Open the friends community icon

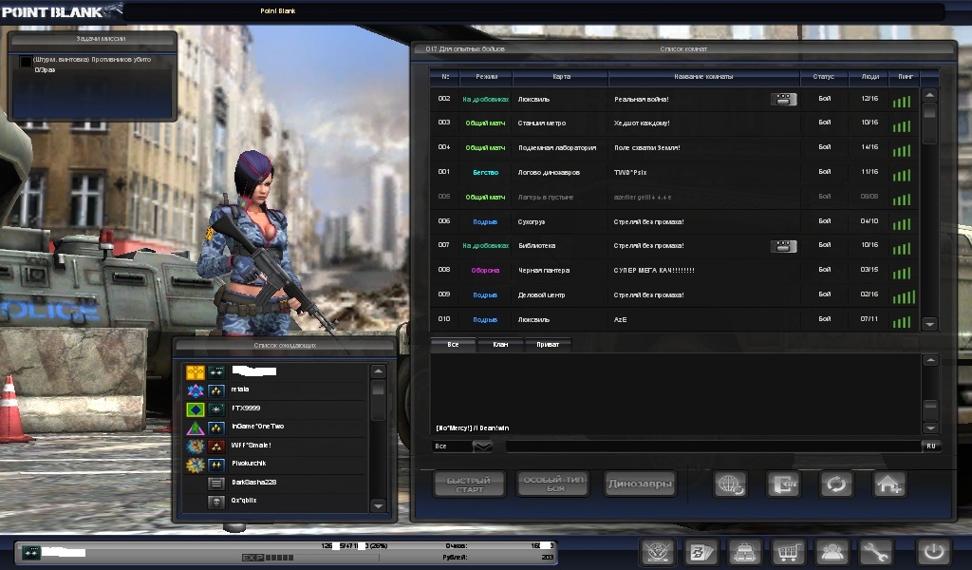pyautogui.click(x=832, y=551)
